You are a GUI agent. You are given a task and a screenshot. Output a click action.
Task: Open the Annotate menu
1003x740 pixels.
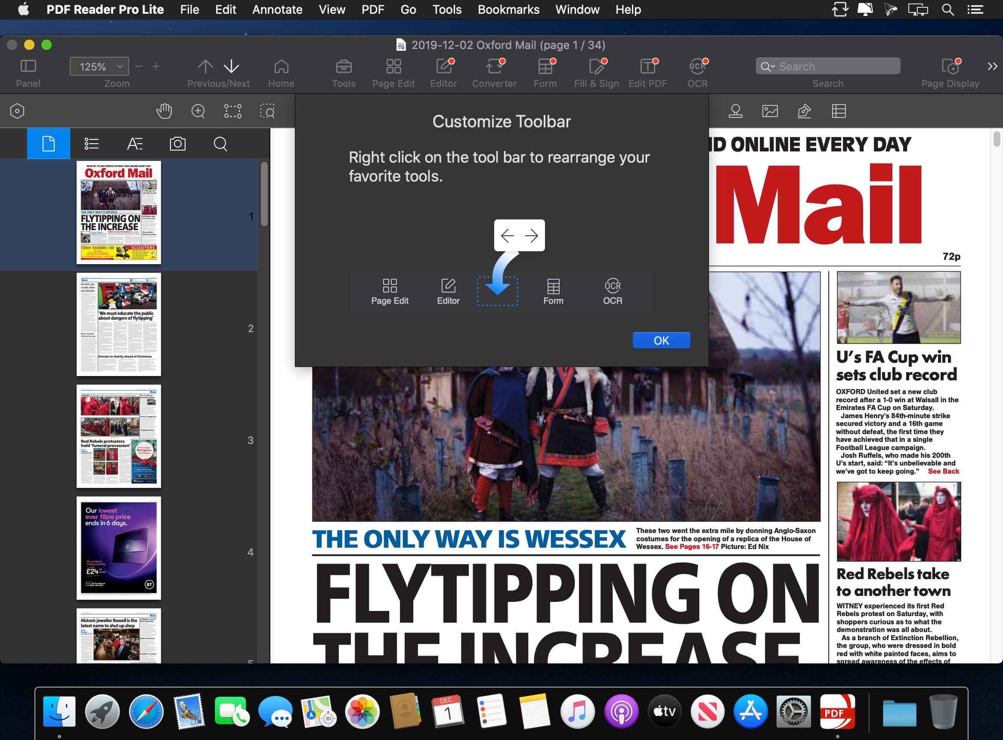point(277,9)
